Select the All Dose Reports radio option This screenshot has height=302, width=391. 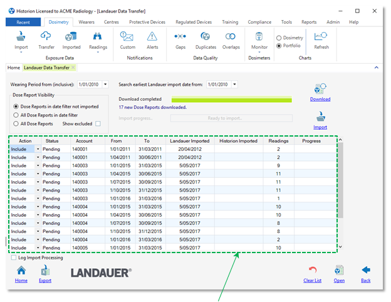[x=16, y=123]
